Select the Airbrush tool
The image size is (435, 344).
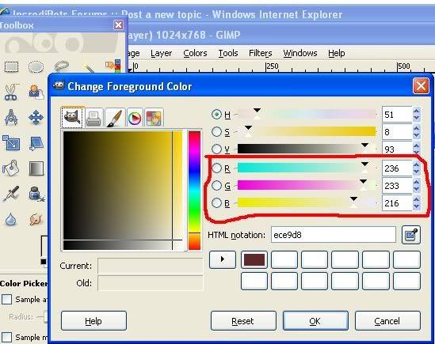(11, 193)
